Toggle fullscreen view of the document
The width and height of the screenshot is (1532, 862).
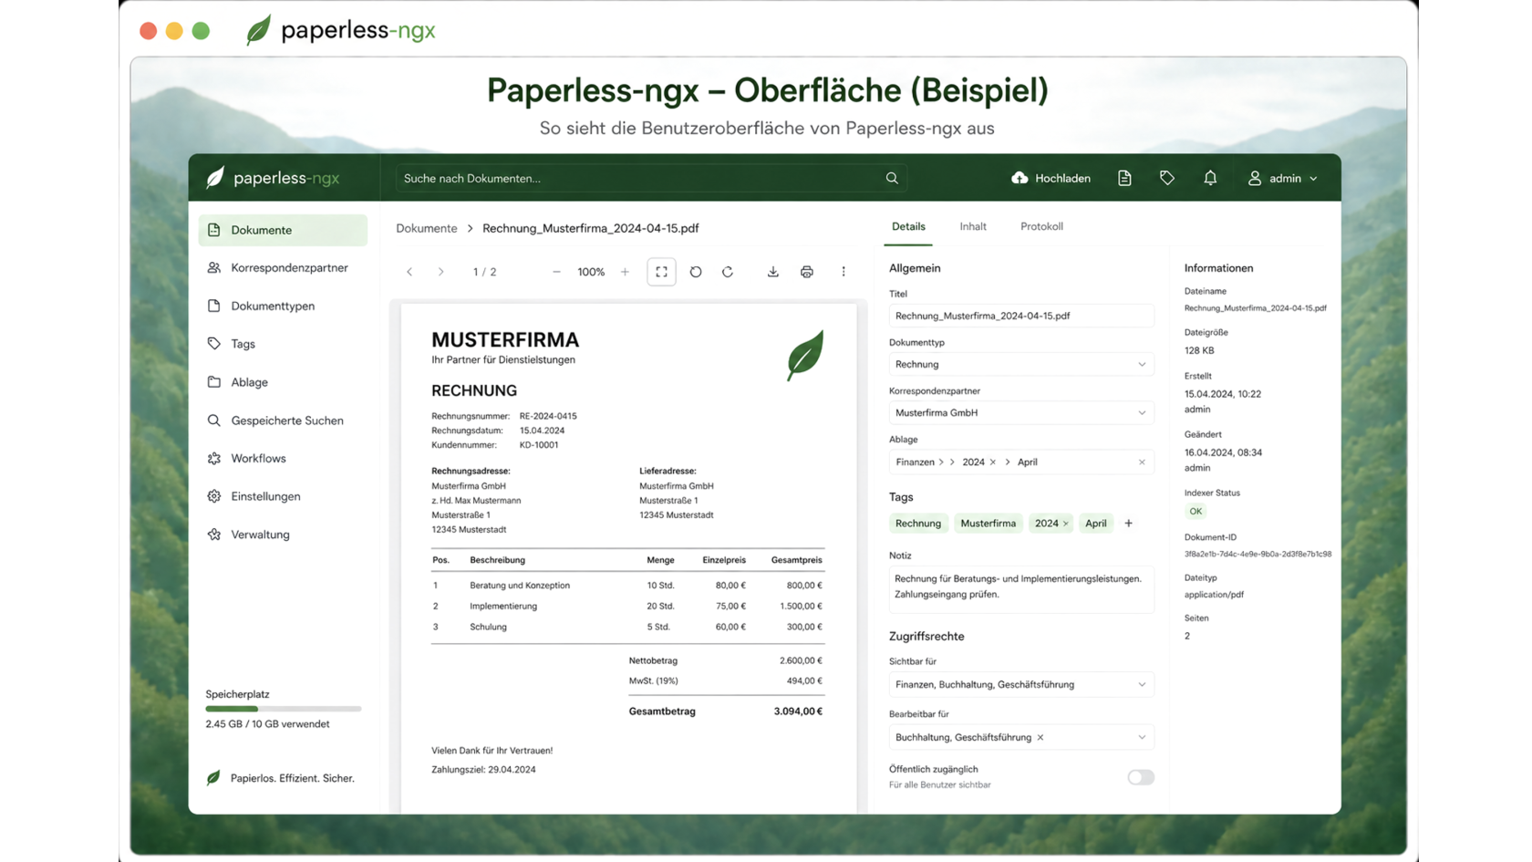661,272
